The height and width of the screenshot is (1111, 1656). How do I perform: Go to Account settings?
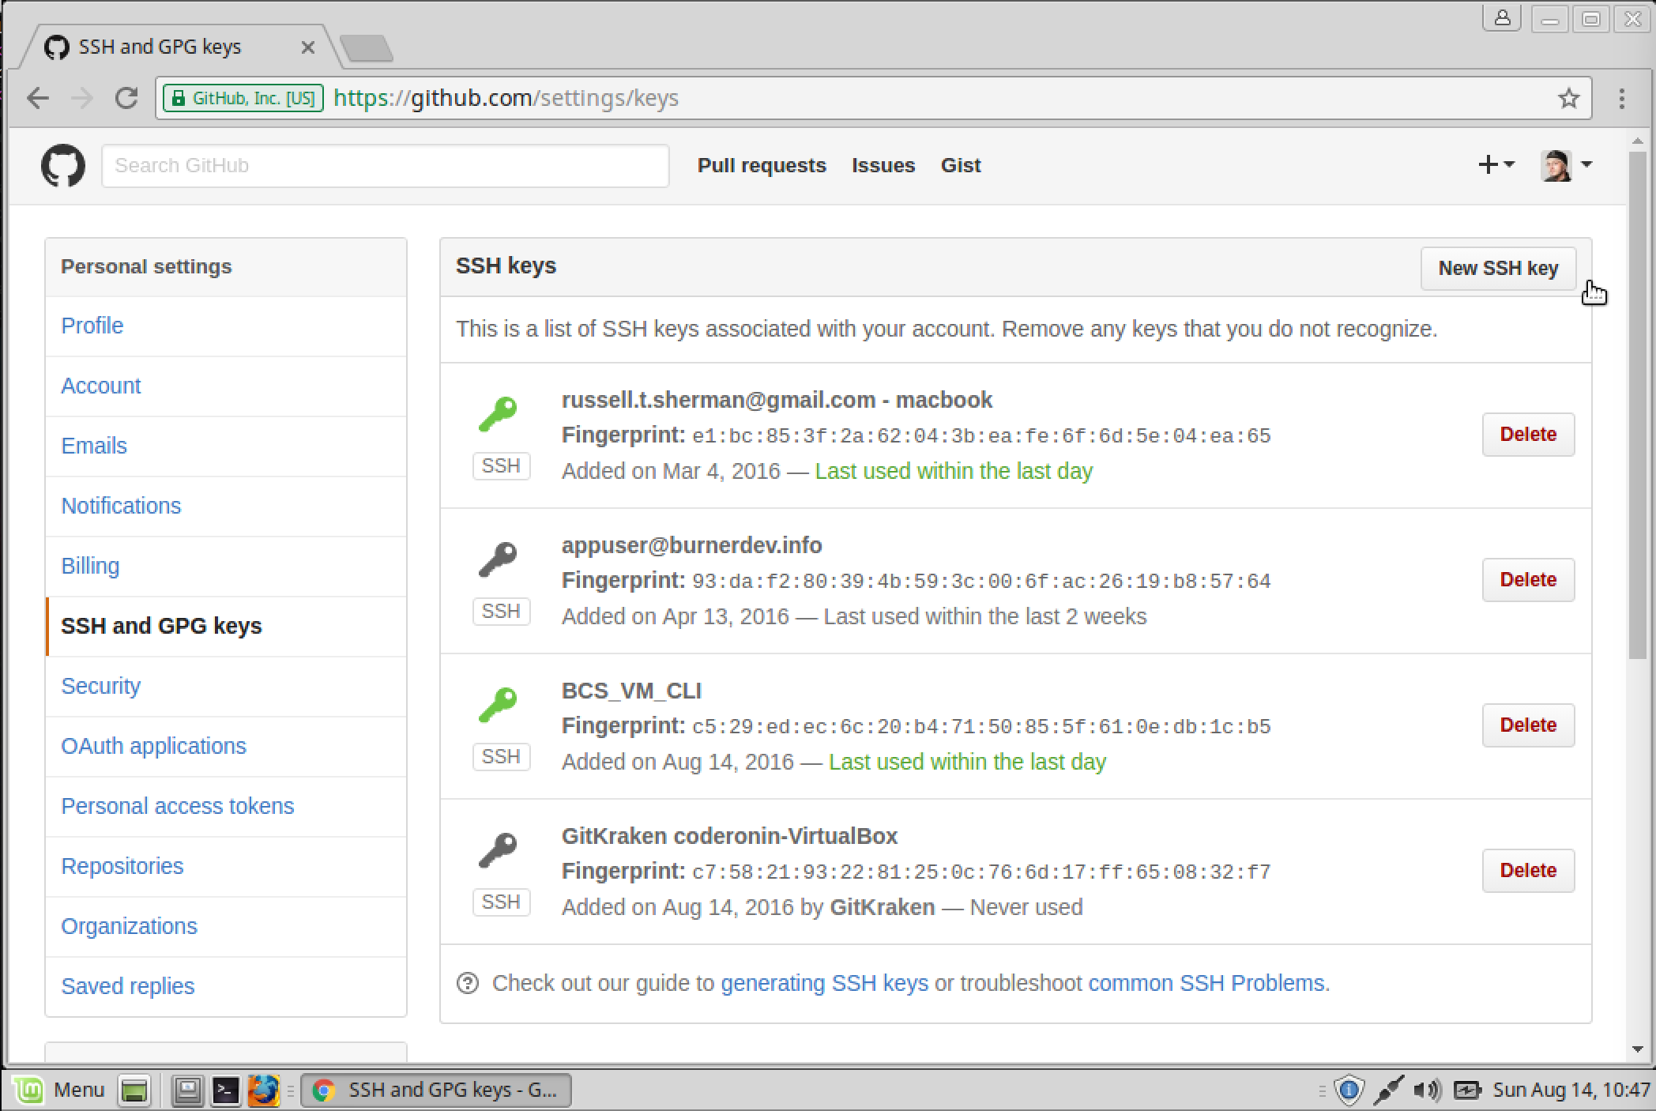tap(226, 386)
